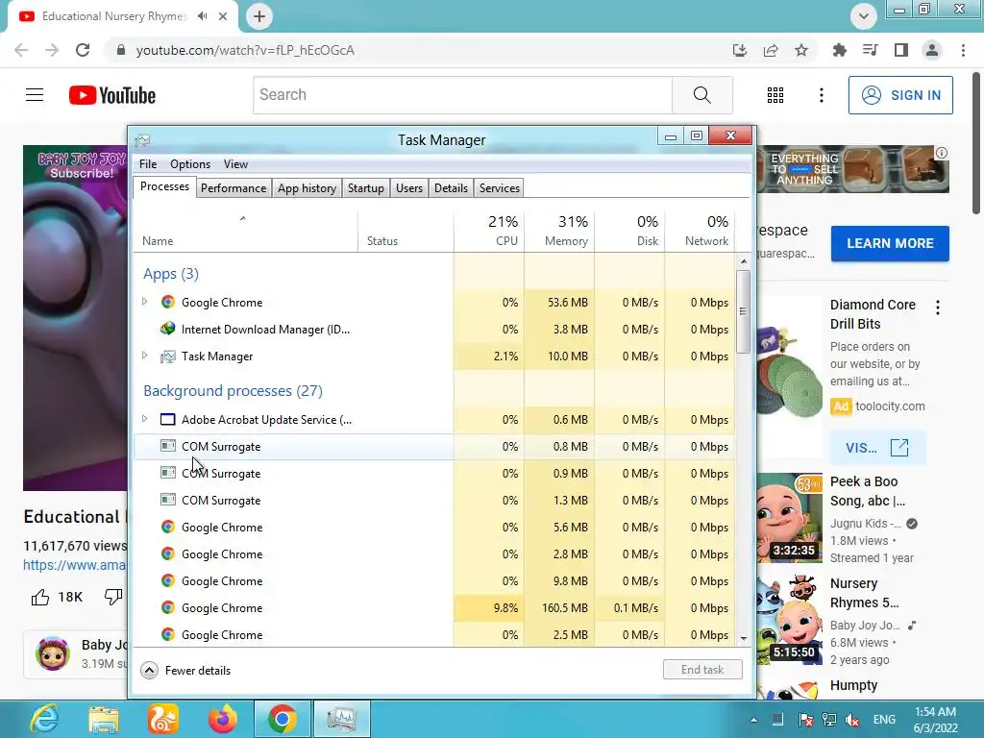Click the YouTube SIGN IN button
Viewport: 984px width, 738px height.
coord(900,95)
